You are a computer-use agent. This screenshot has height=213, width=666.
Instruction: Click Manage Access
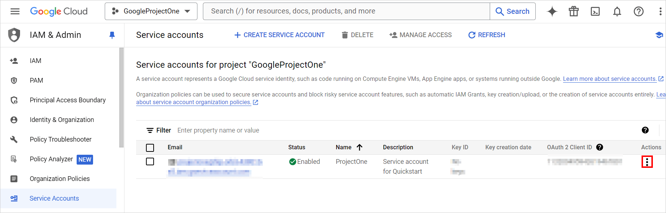(x=420, y=35)
